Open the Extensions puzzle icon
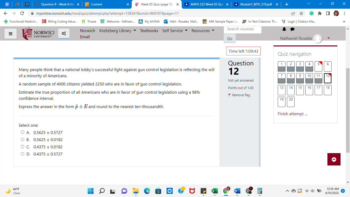Screen dimensions: 350x197 [320, 13]
